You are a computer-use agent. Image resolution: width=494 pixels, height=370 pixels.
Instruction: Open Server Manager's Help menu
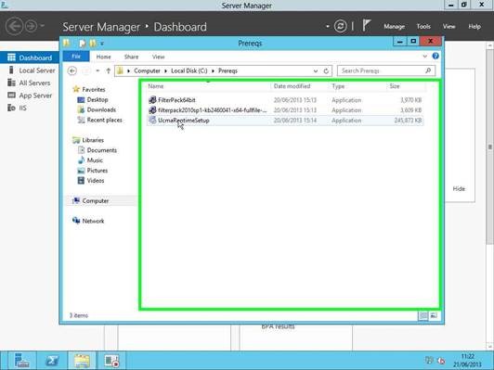click(x=474, y=26)
